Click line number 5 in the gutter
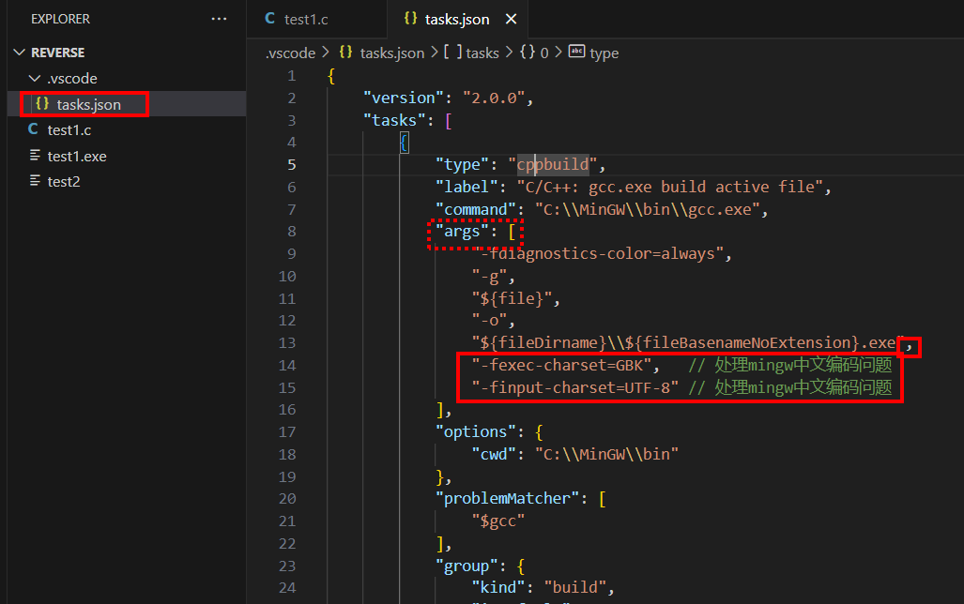This screenshot has height=604, width=964. (291, 165)
